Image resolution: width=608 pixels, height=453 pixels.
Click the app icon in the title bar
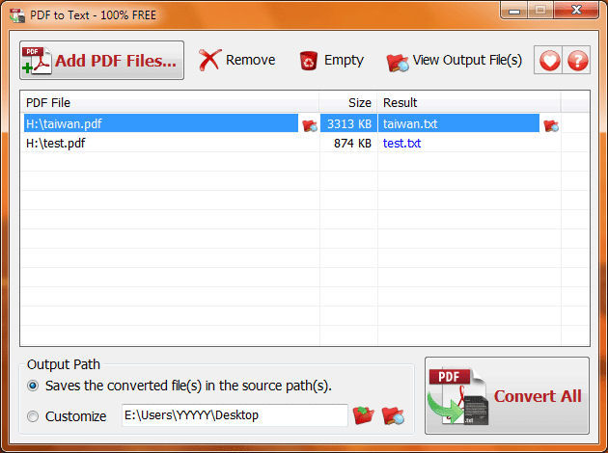pyautogui.click(x=17, y=15)
